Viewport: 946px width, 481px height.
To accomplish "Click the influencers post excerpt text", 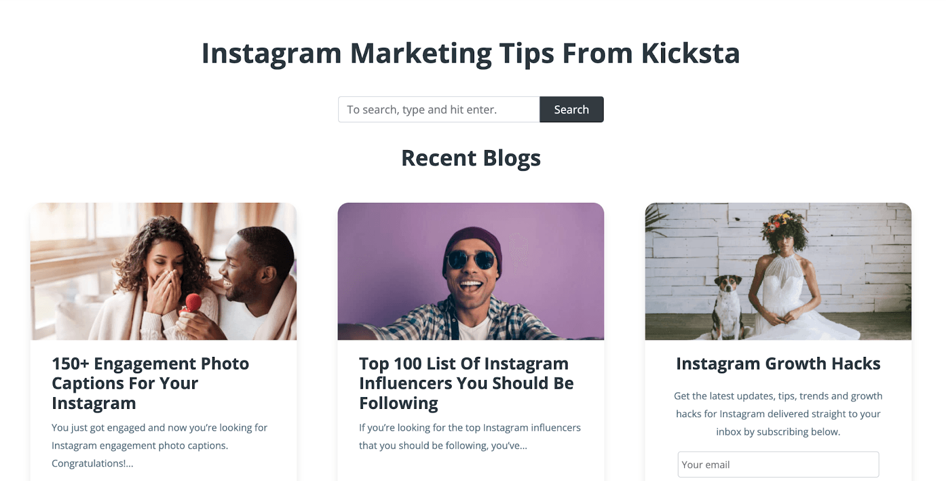I will coord(469,436).
